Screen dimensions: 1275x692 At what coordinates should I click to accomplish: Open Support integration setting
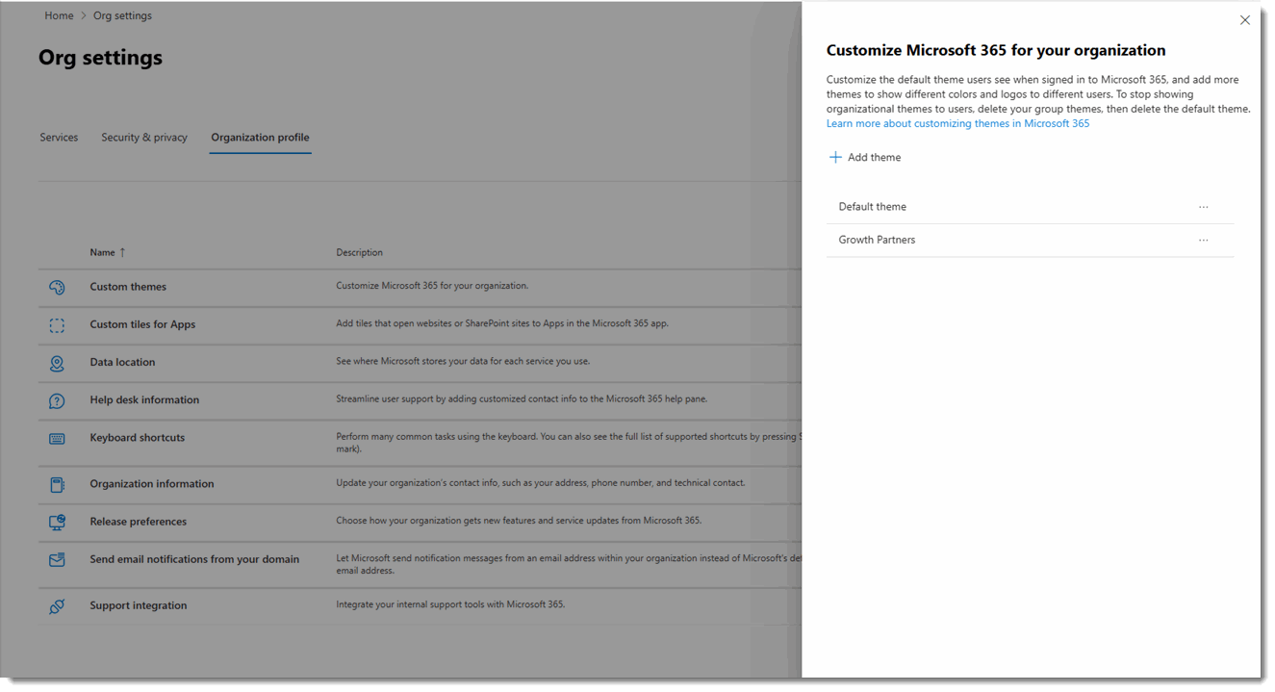coord(139,605)
